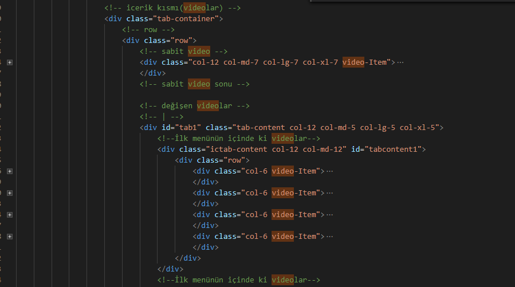Click the "<!-- sabit video -->" comment
515x287 pixels.
click(183, 51)
